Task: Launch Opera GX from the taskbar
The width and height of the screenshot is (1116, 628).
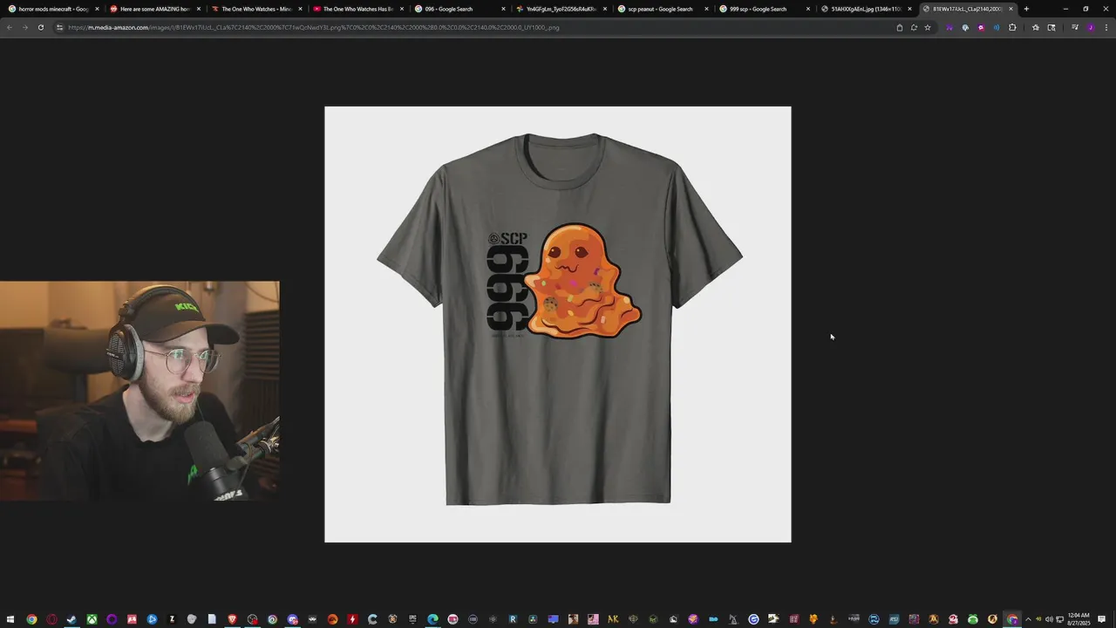Action: click(x=51, y=619)
